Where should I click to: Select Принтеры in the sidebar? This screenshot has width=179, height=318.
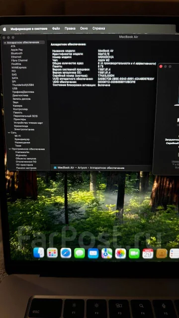click(20, 119)
